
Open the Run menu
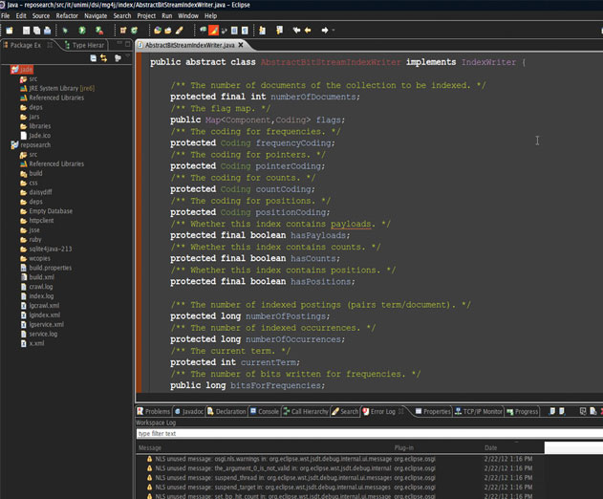167,16
